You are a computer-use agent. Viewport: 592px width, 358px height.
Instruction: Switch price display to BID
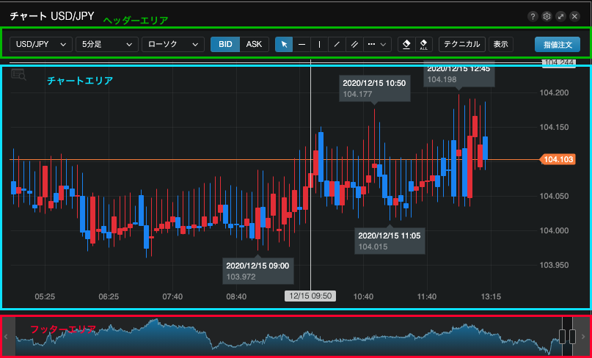225,44
